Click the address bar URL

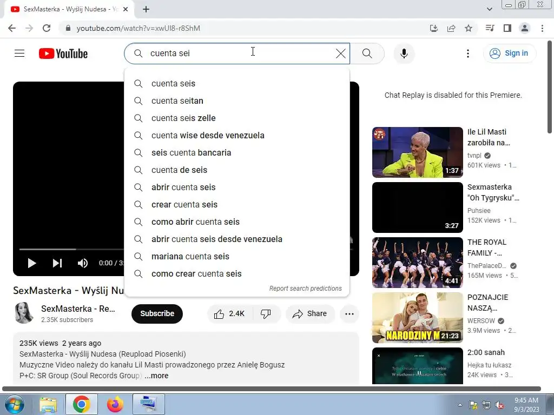(x=138, y=28)
